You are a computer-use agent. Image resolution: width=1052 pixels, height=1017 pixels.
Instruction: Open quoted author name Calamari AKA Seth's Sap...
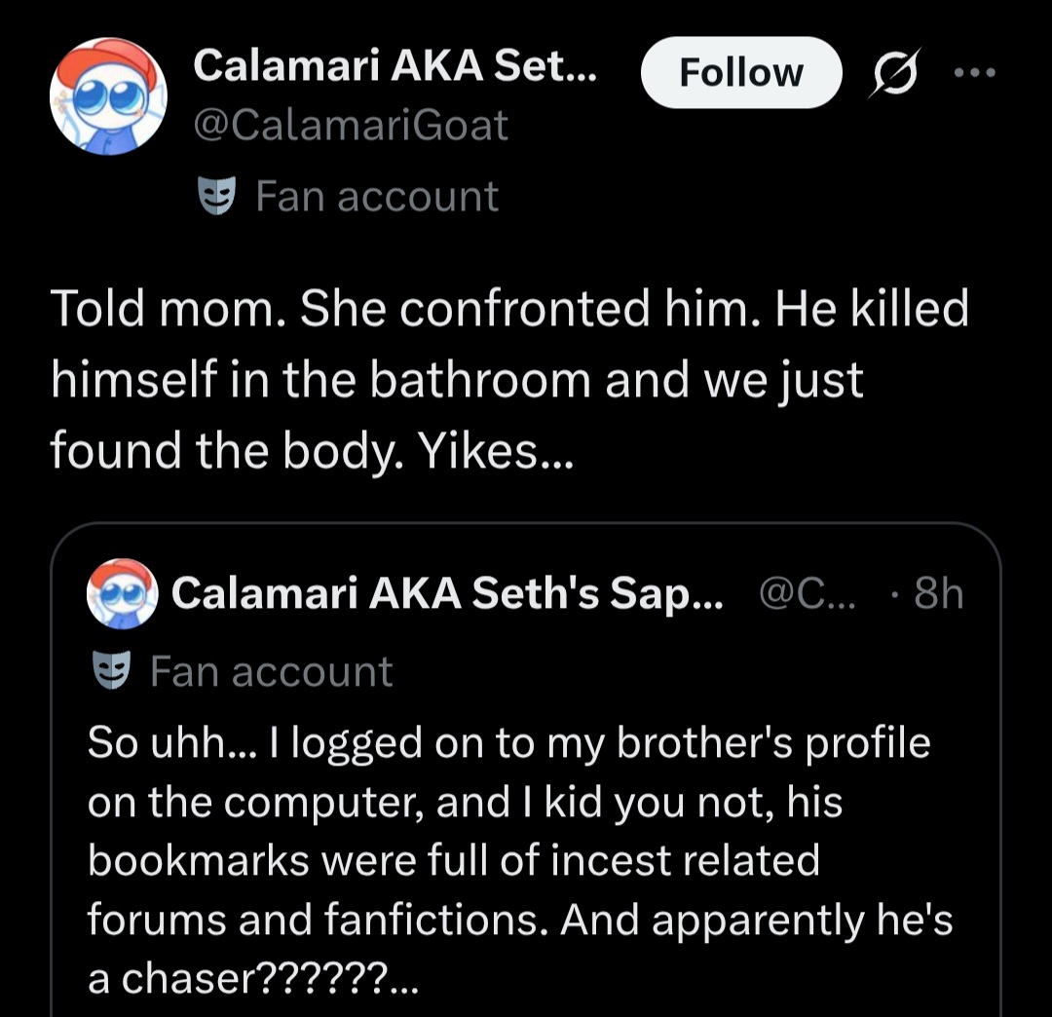click(447, 593)
